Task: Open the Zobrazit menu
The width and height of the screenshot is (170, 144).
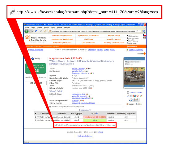Action: (x=40, y=28)
